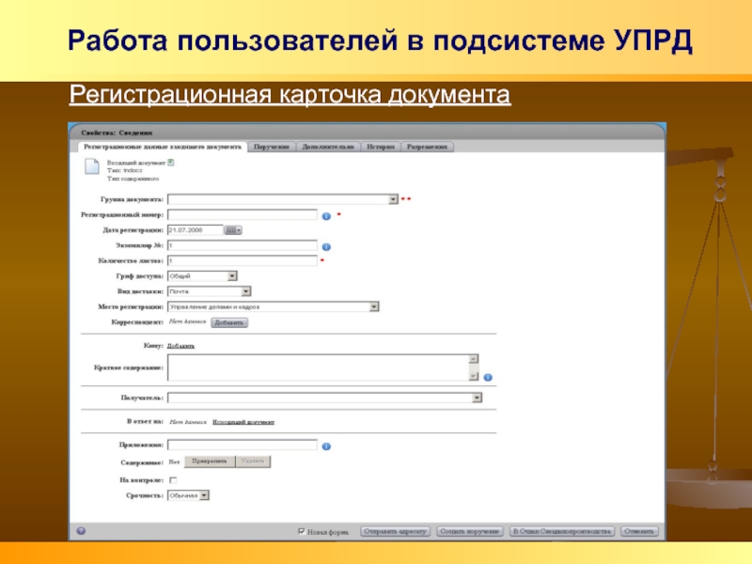Click the Создать поручение button

tap(470, 531)
